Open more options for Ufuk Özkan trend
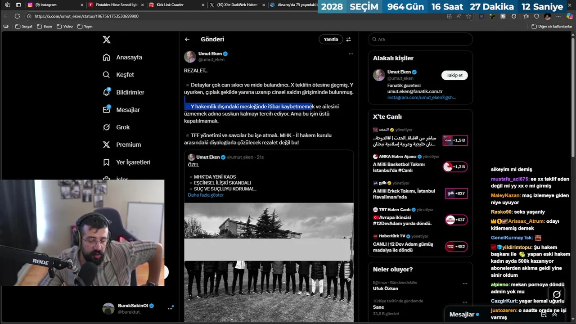 click(x=465, y=284)
